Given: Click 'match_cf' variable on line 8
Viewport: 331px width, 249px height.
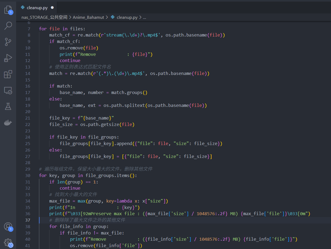Looking at the screenshot, I should point(60,35).
